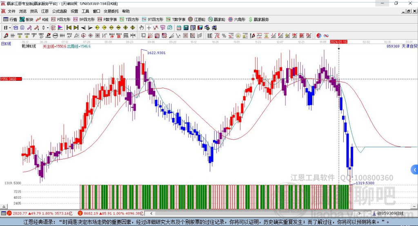Screen dimensions: 418x226
Task: Open the 工具 menu
Action: point(85,11)
